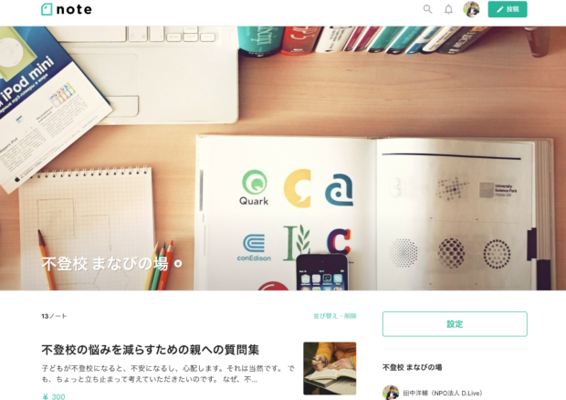
Task: Open notifications via the bell icon
Action: 448,9
